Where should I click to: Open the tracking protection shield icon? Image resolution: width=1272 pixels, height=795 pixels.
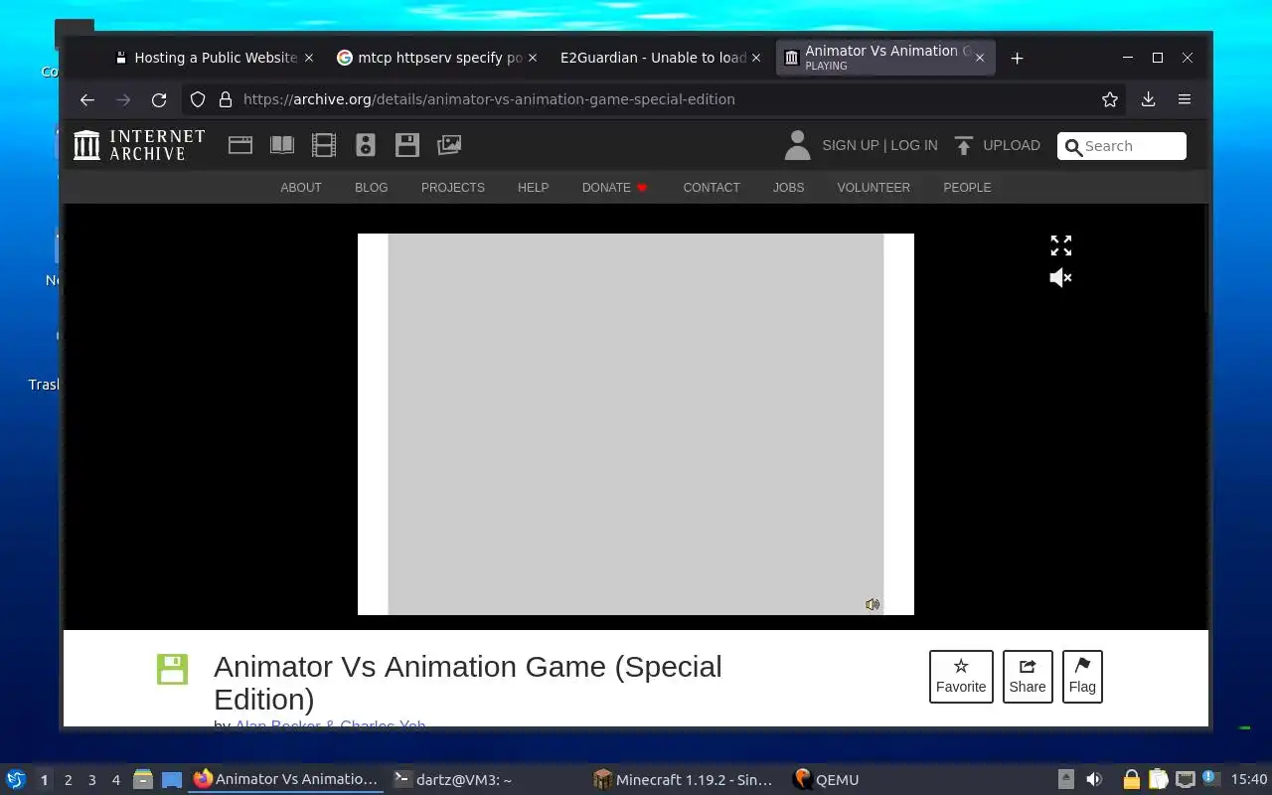click(198, 99)
